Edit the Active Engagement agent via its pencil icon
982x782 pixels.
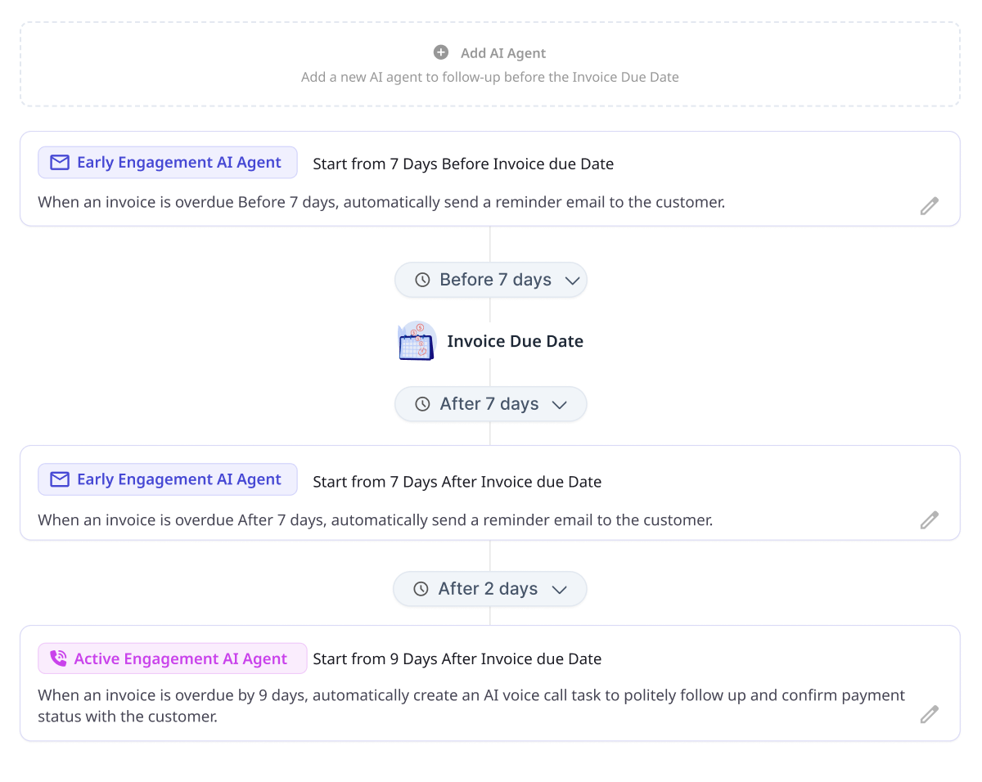click(x=929, y=715)
